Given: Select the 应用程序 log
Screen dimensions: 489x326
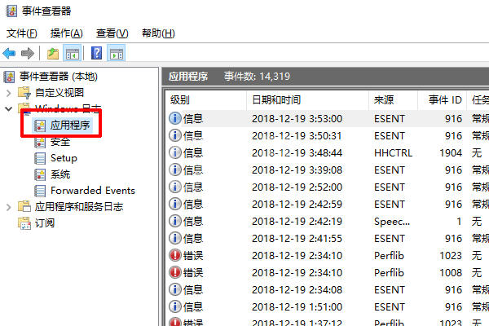Looking at the screenshot, I should pos(70,126).
